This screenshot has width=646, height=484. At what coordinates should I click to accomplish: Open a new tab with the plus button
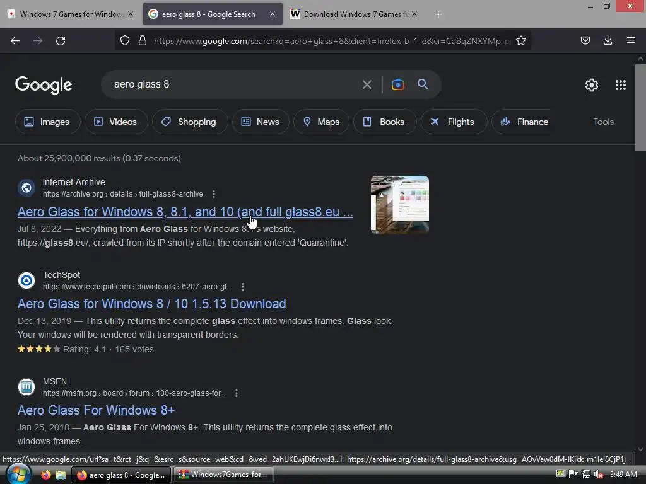pos(438,14)
